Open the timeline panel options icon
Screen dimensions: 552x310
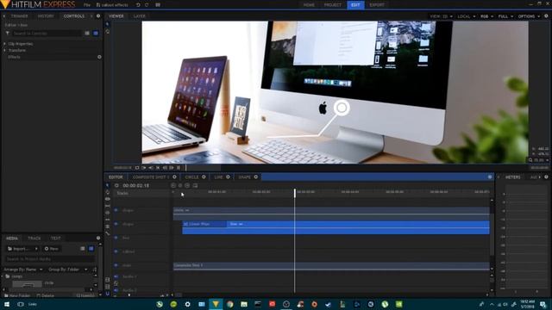pyautogui.click(x=490, y=177)
